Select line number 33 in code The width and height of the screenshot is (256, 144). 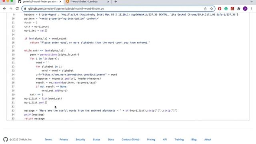pyautogui.click(x=13, y=110)
